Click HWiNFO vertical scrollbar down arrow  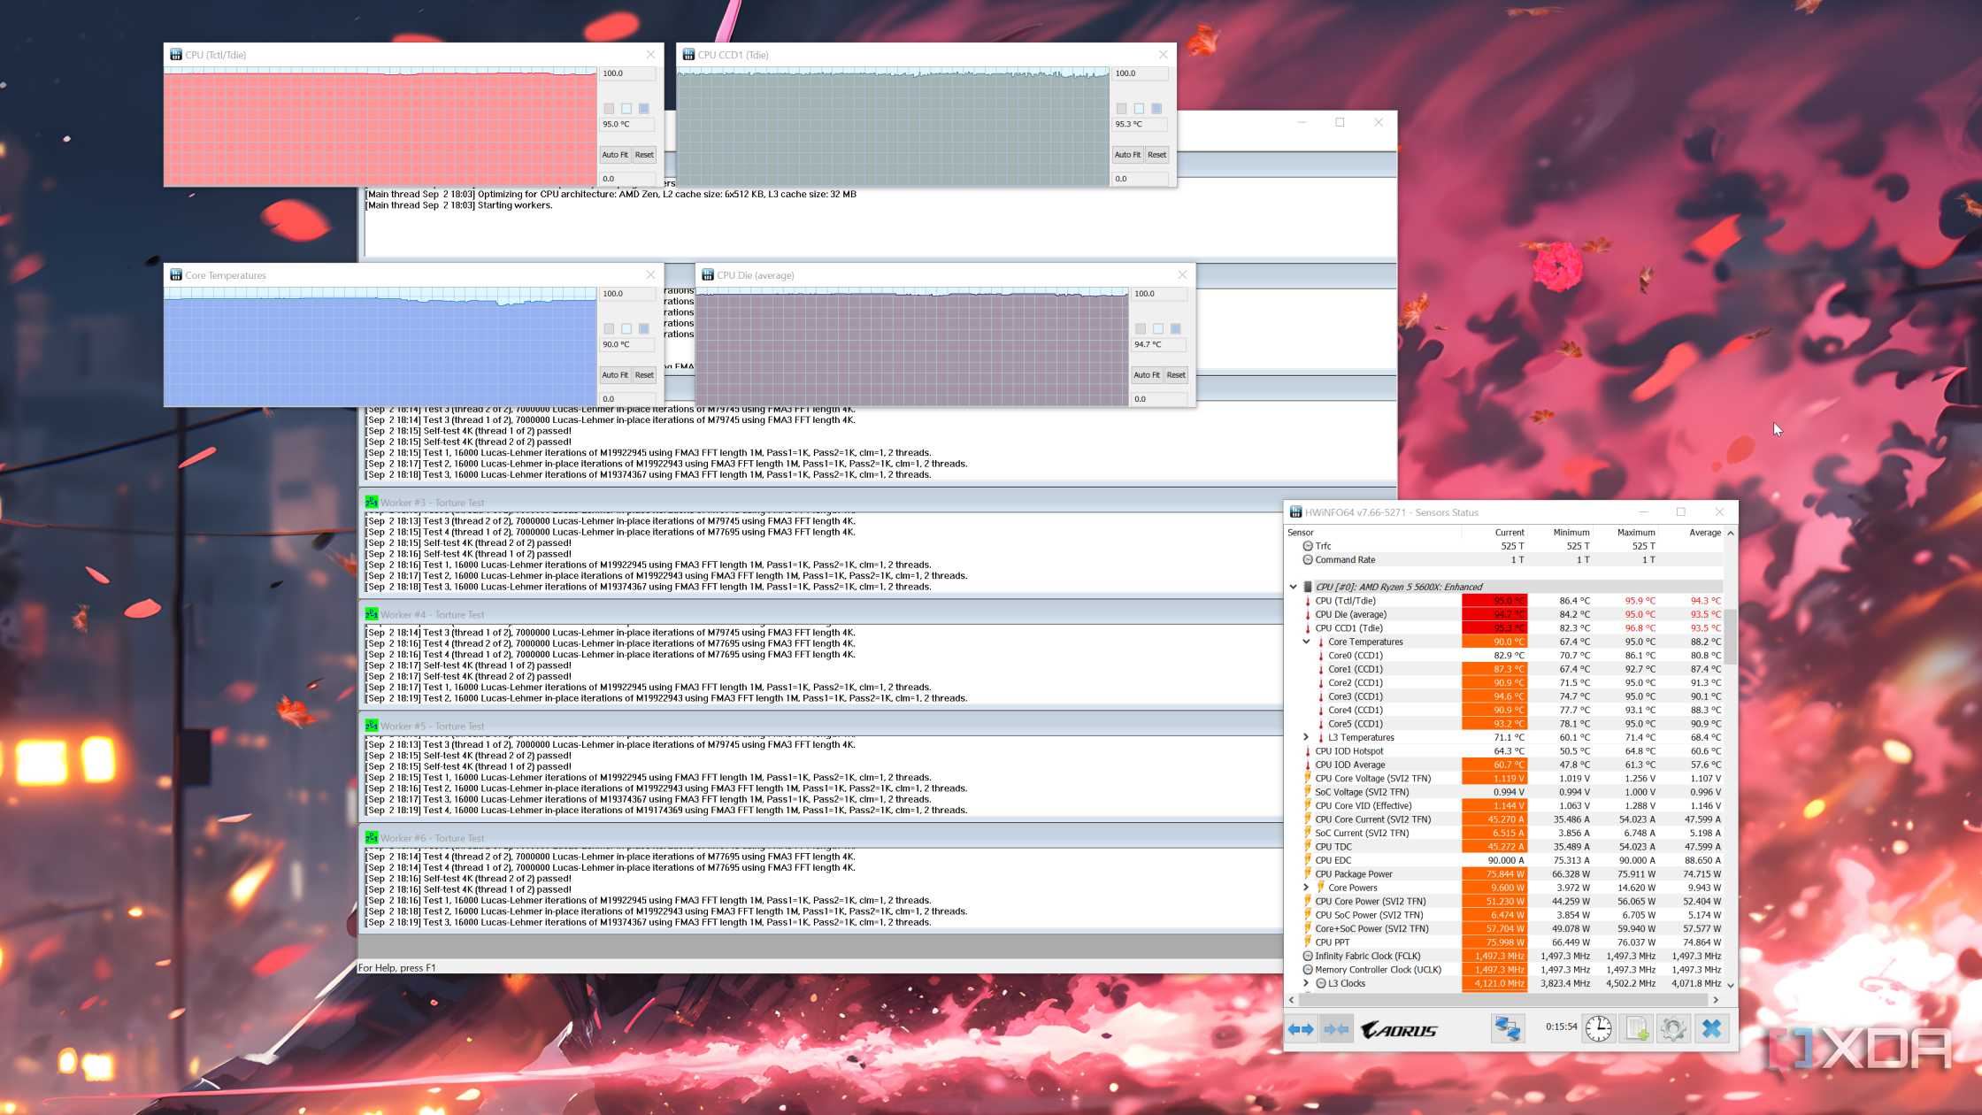[x=1731, y=985]
